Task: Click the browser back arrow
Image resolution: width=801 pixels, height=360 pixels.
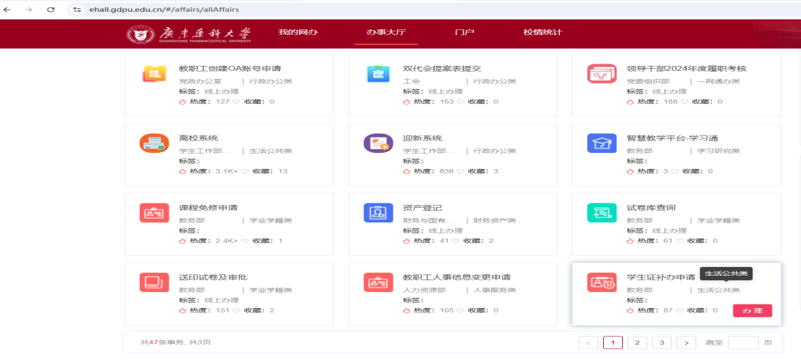Action: coord(7,10)
